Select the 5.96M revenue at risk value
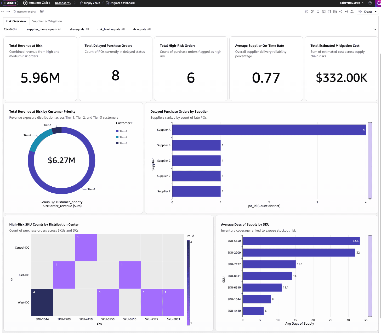The image size is (381, 333). [40, 78]
